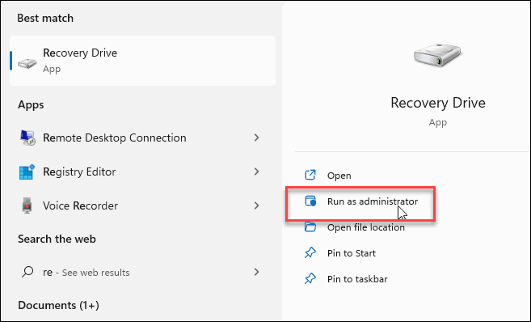Click the Run as administrator shield icon
The image size is (531, 322).
(x=310, y=201)
